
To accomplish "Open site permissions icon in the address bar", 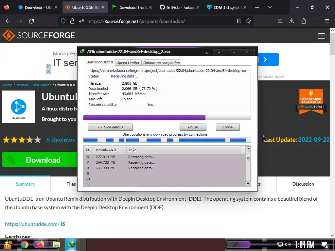I will pyautogui.click(x=81, y=21).
